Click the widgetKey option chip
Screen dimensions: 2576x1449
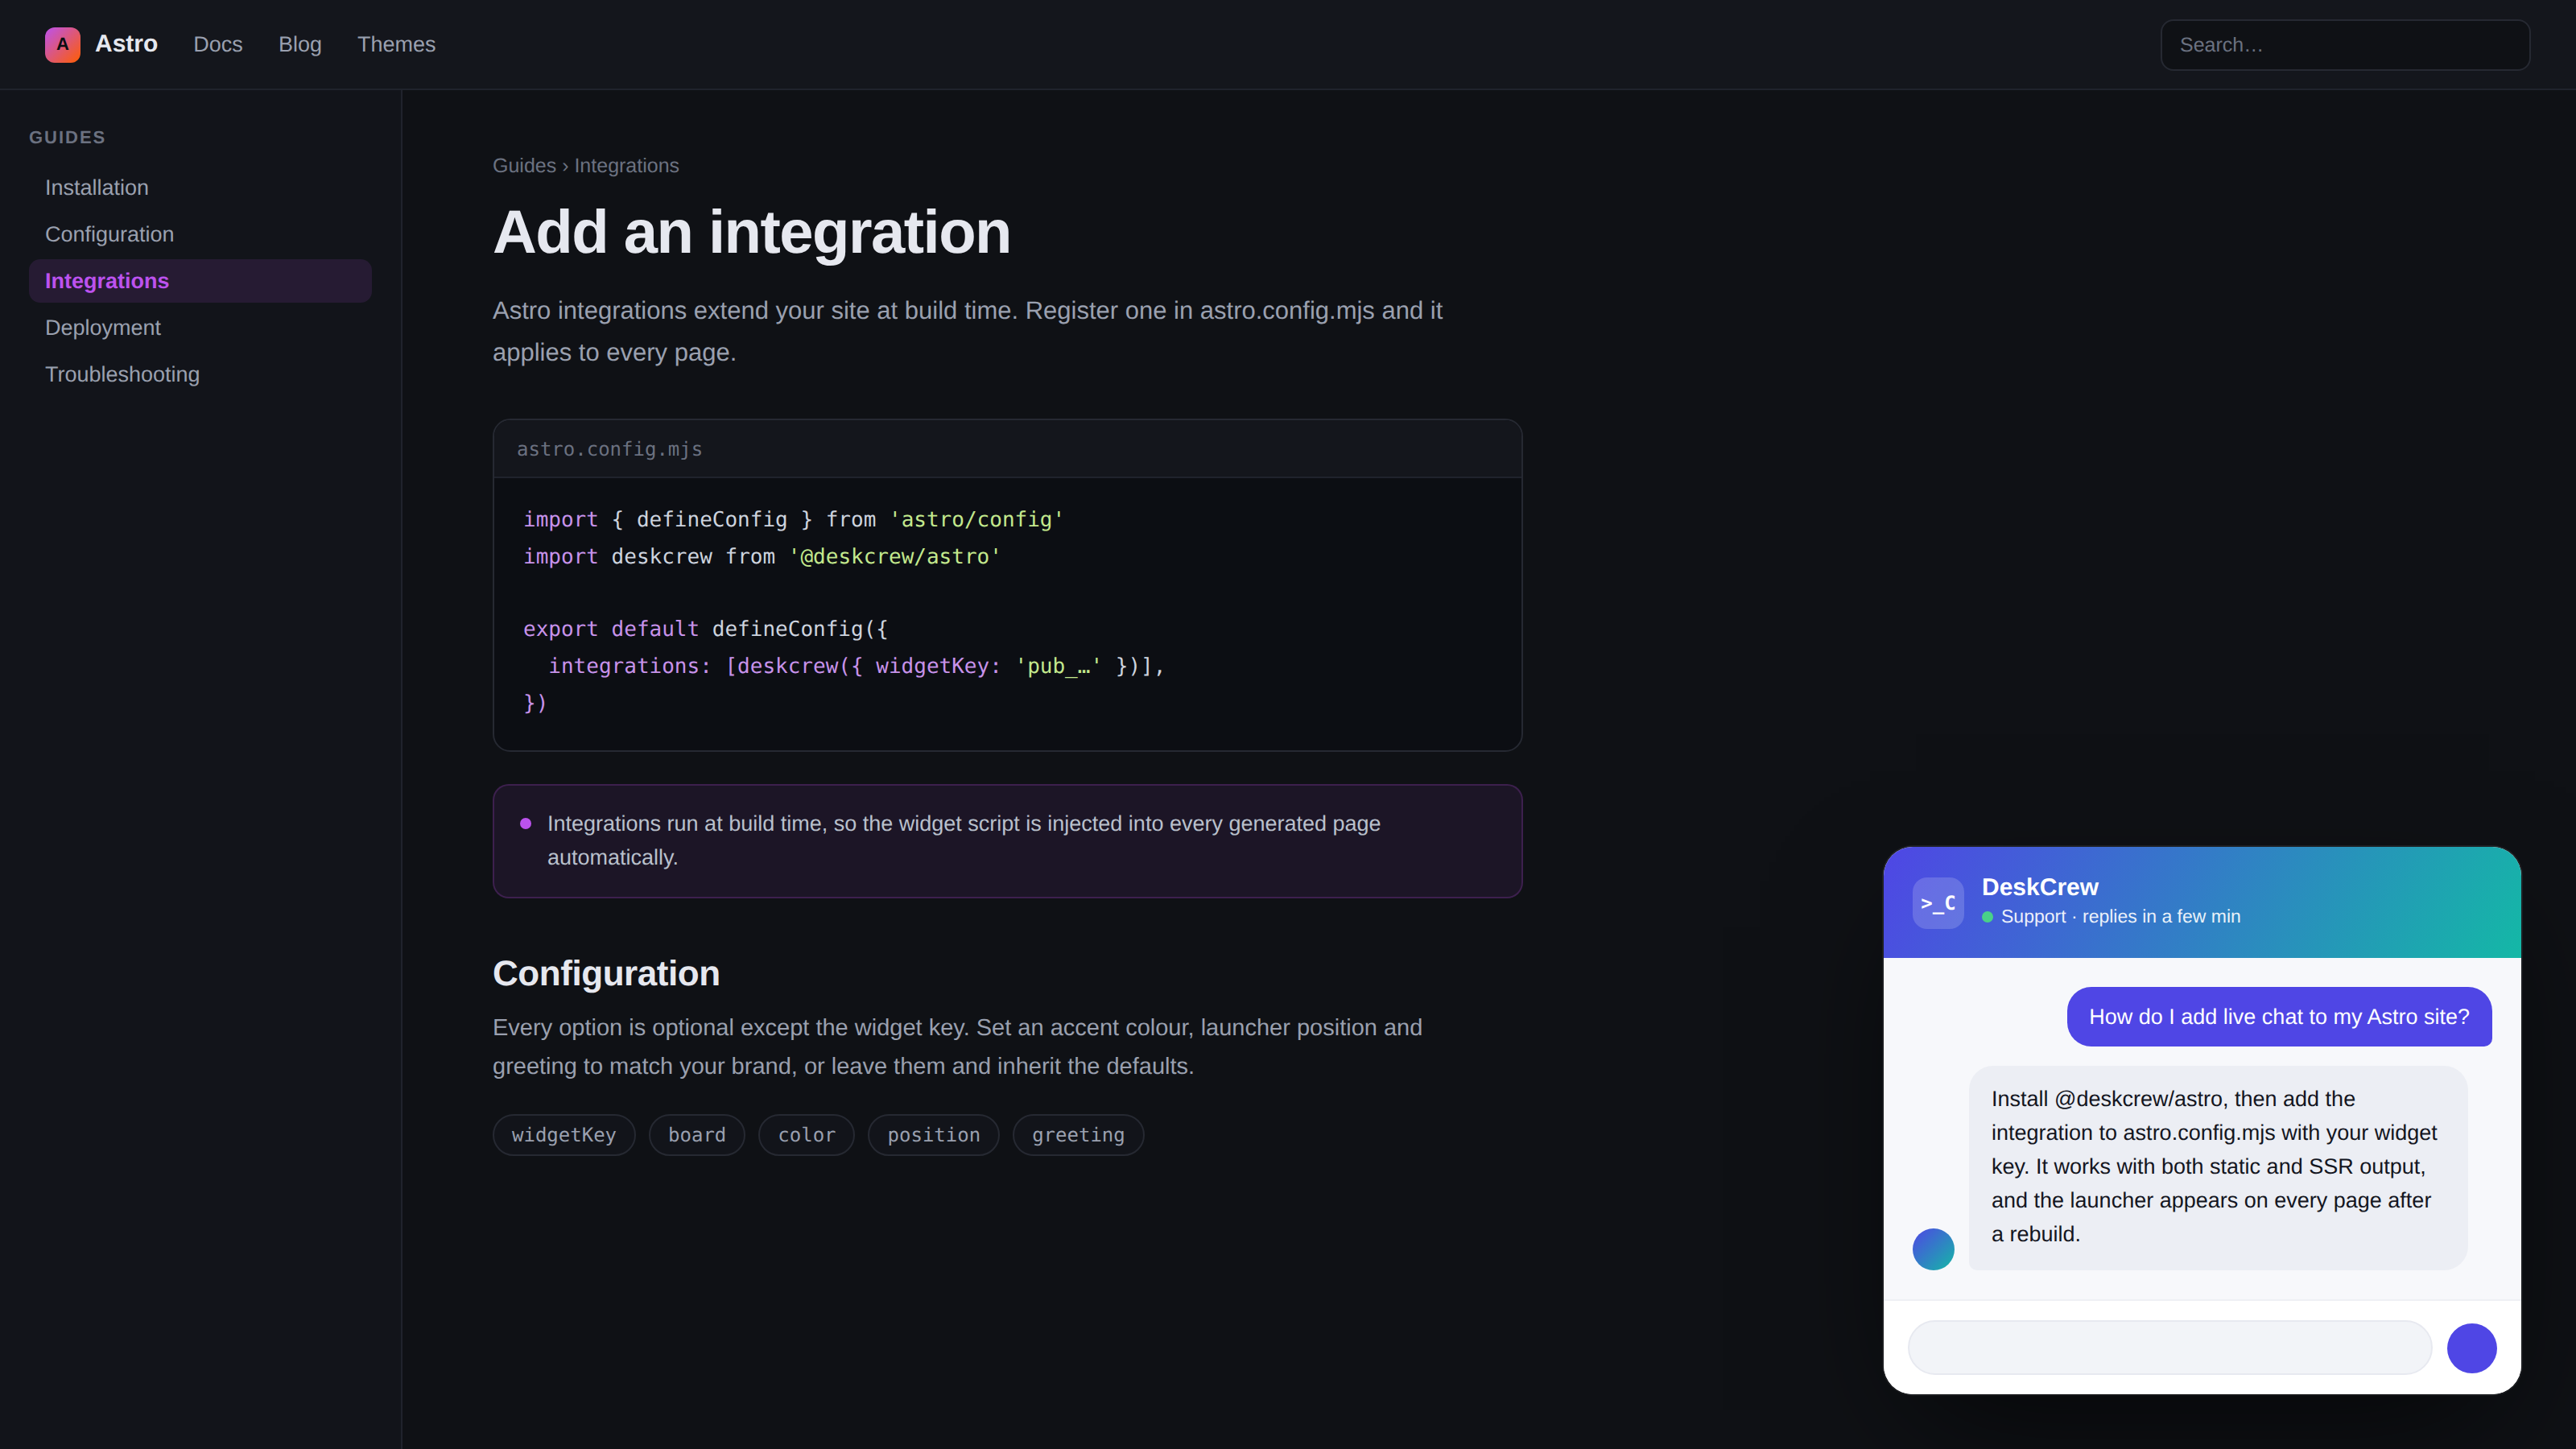coord(564,1135)
